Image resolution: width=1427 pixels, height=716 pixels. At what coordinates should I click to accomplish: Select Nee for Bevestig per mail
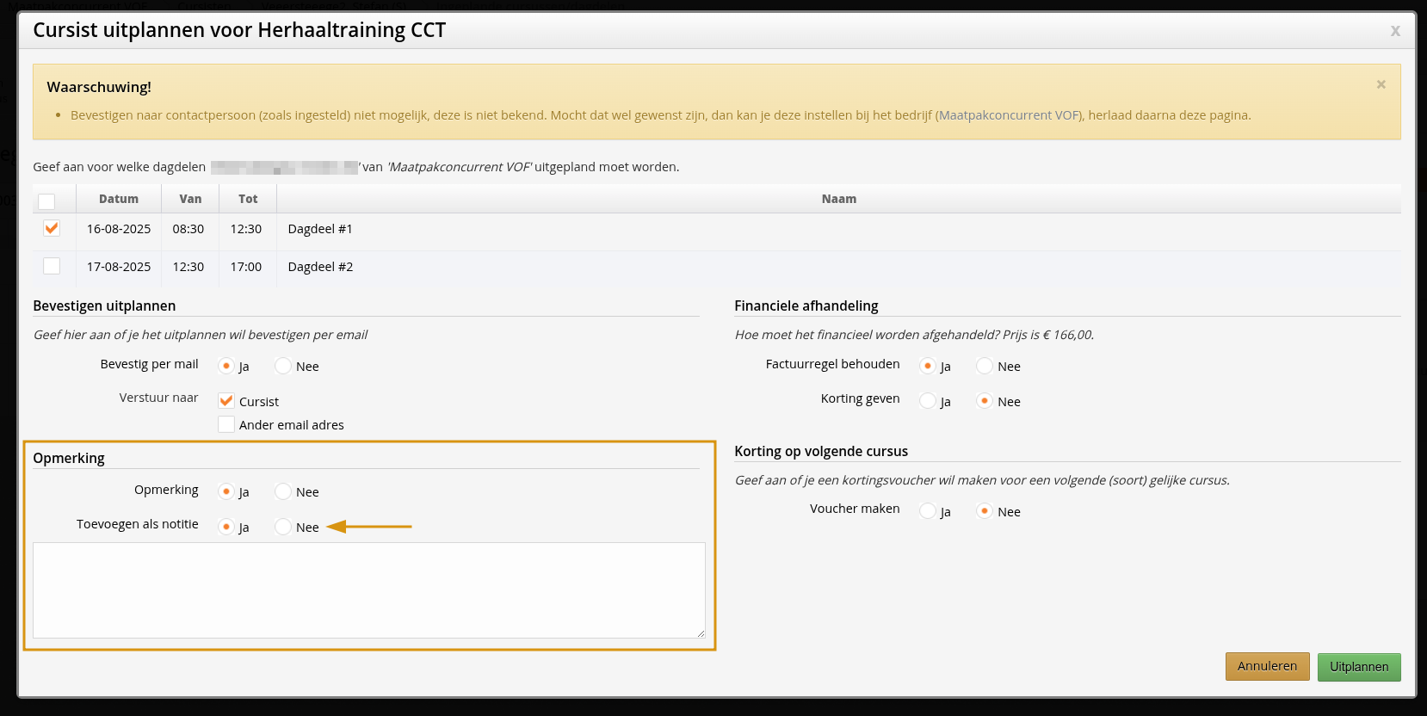pyautogui.click(x=283, y=366)
